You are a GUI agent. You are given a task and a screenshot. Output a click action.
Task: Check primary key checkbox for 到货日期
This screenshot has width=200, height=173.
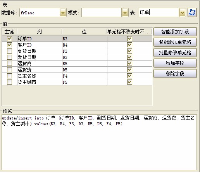pos(9,51)
